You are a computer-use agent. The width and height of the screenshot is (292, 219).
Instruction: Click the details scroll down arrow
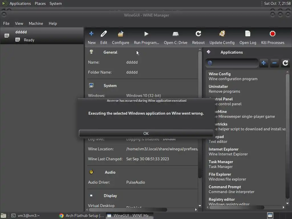pos(200,206)
